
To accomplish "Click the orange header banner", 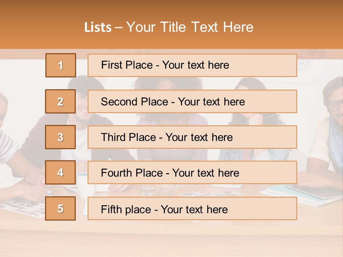I will [171, 25].
